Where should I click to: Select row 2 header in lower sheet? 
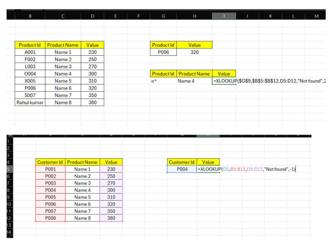[x=10, y=148]
